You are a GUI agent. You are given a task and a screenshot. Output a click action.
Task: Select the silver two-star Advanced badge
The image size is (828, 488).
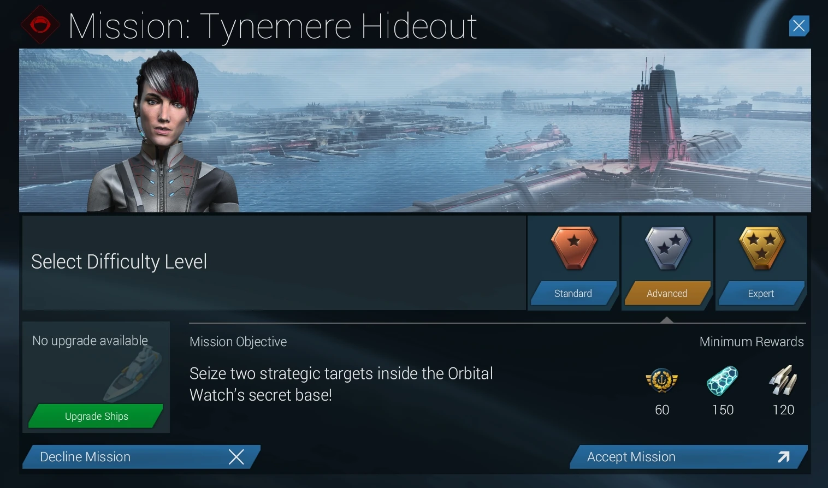tap(667, 248)
